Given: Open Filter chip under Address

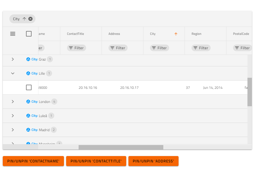Looking at the screenshot, I should click(118, 48).
